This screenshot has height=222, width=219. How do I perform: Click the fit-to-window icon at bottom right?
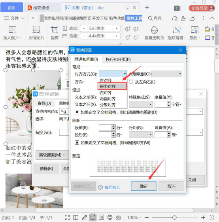coord(211,217)
